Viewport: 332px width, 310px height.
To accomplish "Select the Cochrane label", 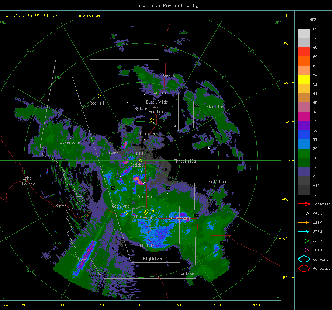I will [x=121, y=206].
